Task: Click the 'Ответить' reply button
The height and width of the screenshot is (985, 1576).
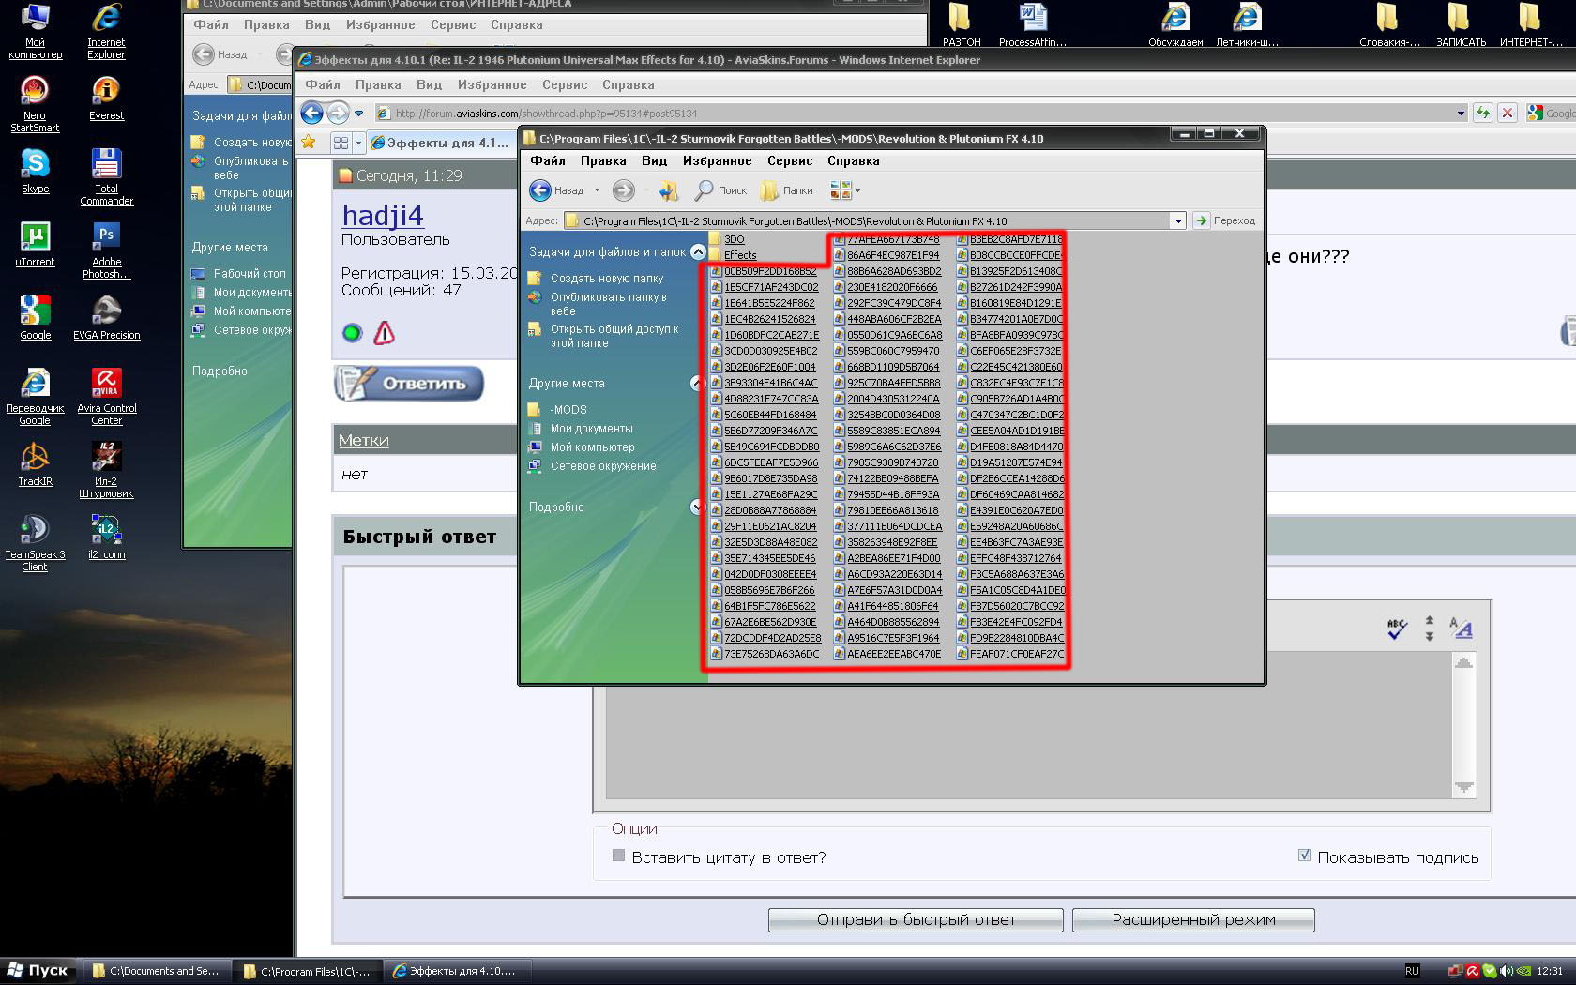Action: click(x=409, y=383)
